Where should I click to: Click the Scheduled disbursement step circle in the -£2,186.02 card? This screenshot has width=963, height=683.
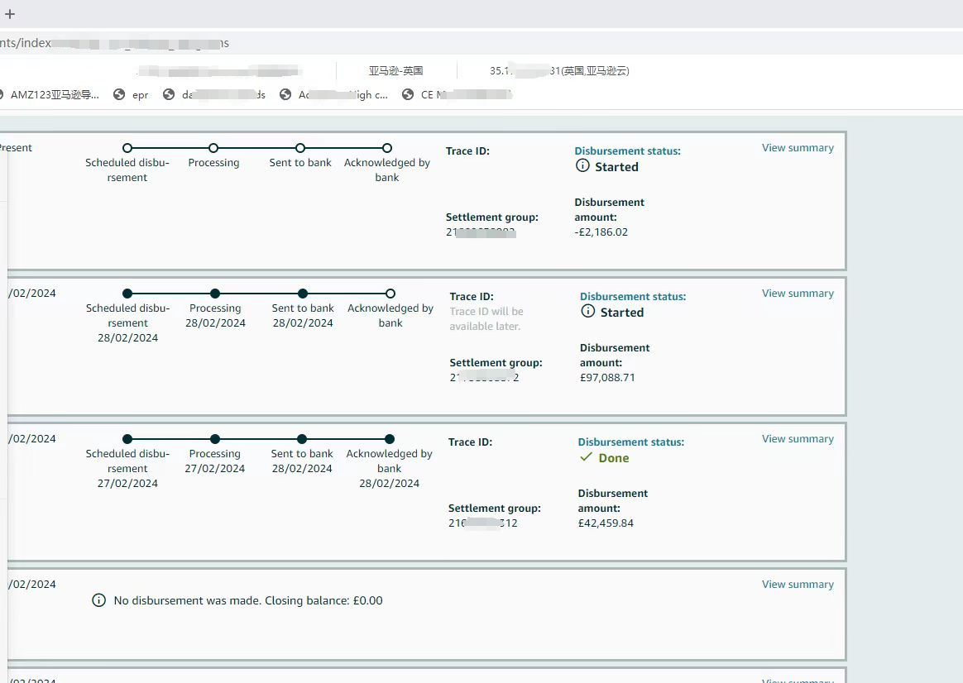pos(127,148)
